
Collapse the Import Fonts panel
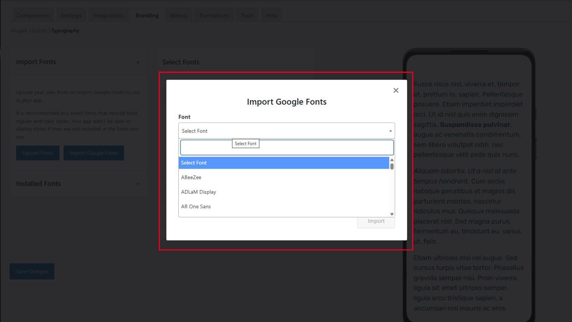138,62
